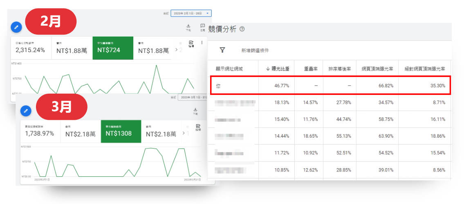Click 2023年3月31日 label on March chart axis
Screen dimensions: 464x204
(x=193, y=179)
